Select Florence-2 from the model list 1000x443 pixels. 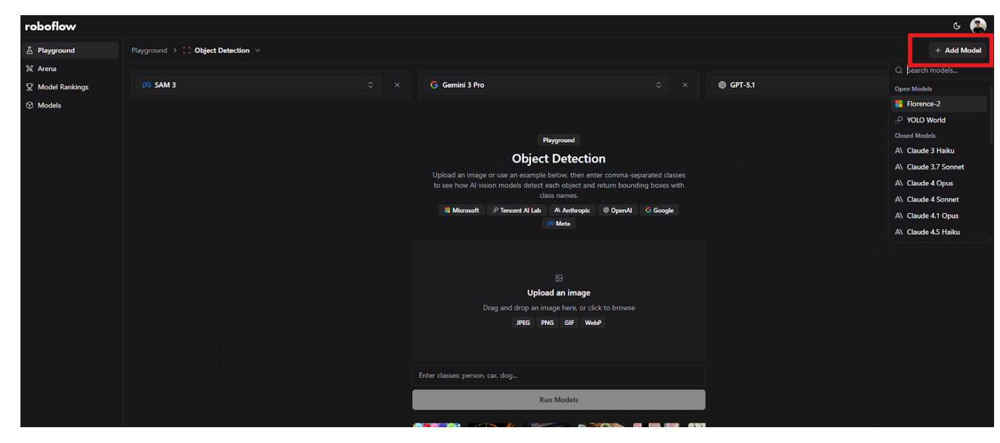923,103
